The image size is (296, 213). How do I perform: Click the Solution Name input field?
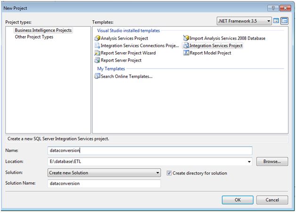(104, 183)
